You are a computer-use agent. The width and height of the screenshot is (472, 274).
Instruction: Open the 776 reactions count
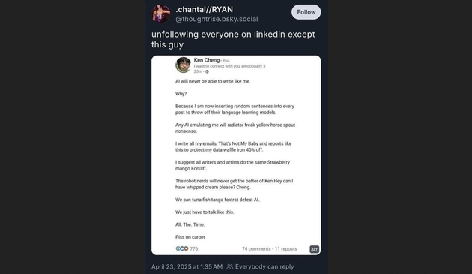[x=194, y=249]
